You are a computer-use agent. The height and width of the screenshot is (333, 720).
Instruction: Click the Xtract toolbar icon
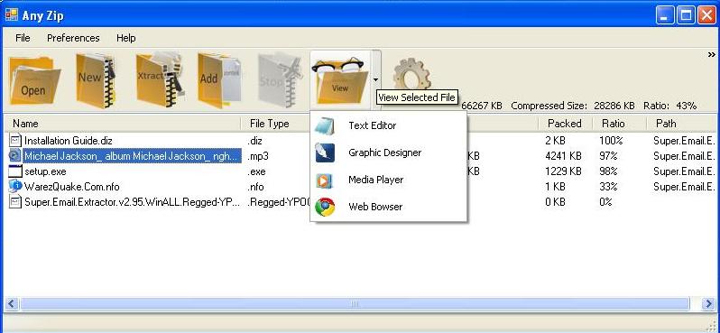point(159,80)
